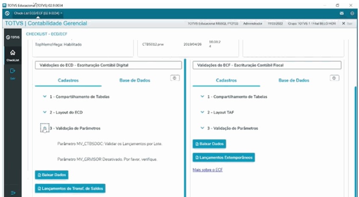Viewport: 359px width, 197px height.
Task: Open the mail envelope icon in top bar
Action: [x=342, y=13]
